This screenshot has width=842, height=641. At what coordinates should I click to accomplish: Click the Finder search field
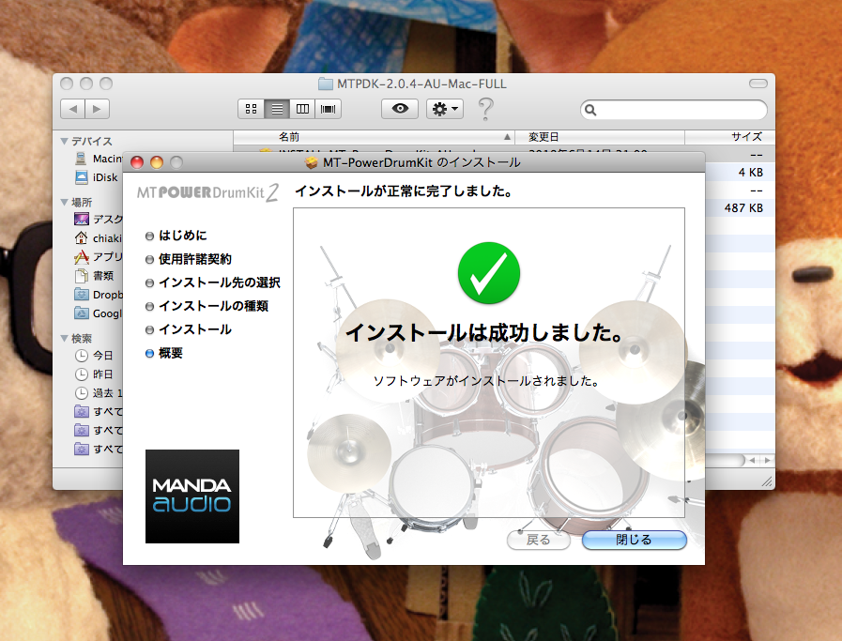[x=673, y=110]
